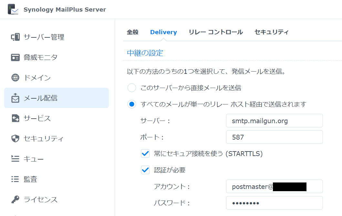Toggle the 認証が必要 checkbox

coord(145,170)
